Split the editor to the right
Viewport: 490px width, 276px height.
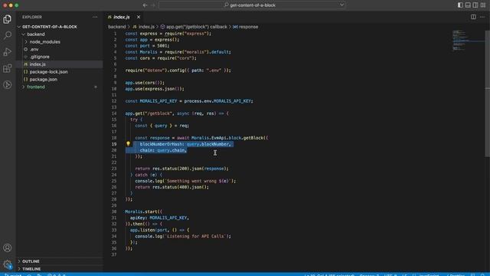click(473, 17)
